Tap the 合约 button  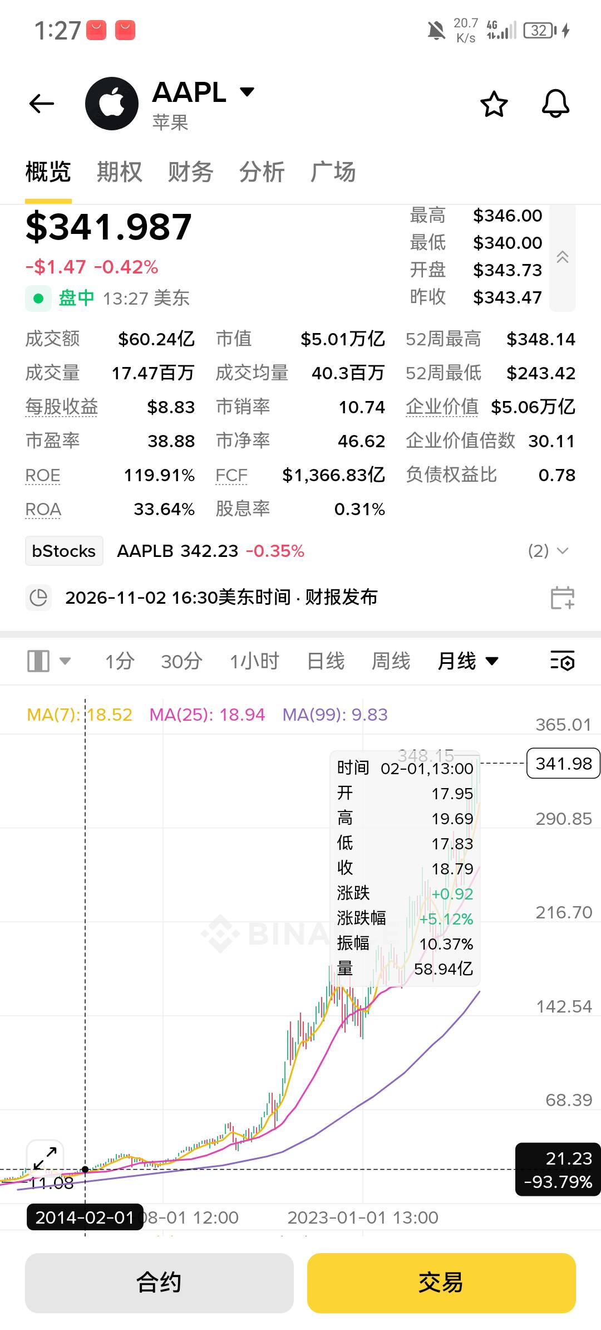pos(159,1283)
